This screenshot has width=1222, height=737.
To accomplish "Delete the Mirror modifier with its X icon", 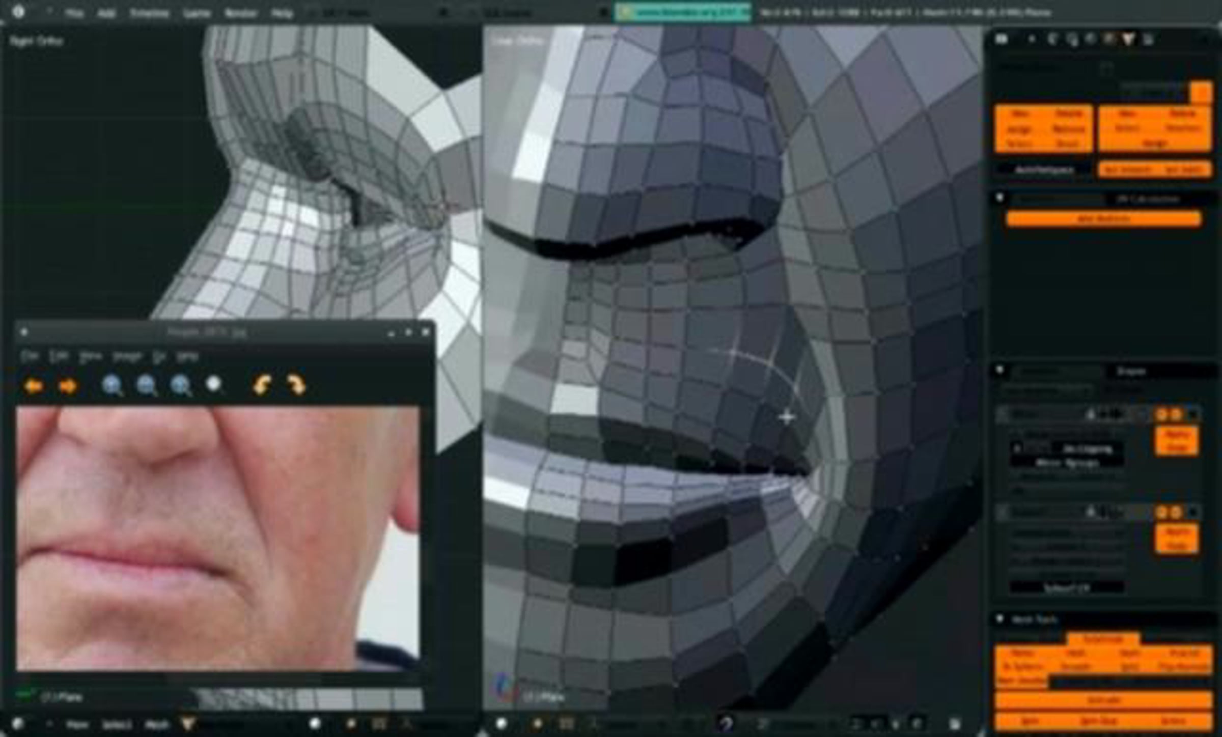I will coord(1192,415).
